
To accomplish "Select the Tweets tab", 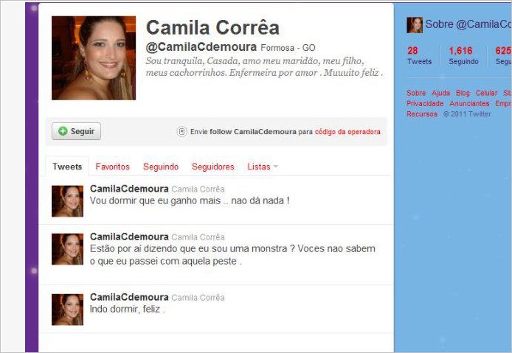I will (x=67, y=167).
